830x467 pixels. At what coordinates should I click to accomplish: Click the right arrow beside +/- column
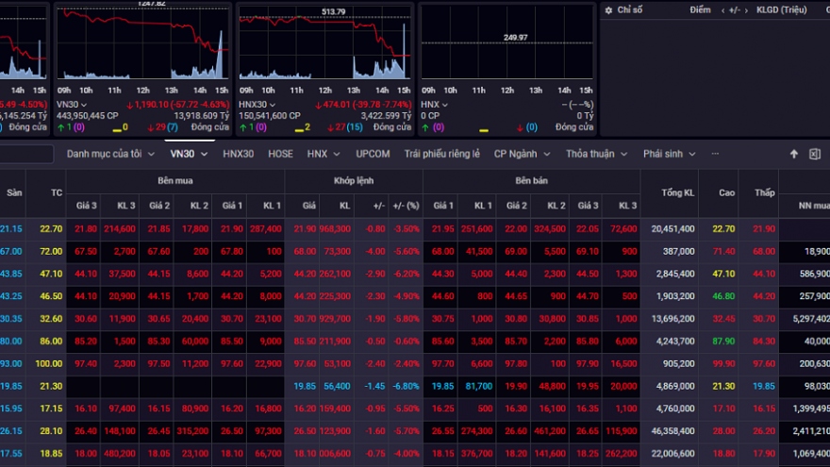745,9
